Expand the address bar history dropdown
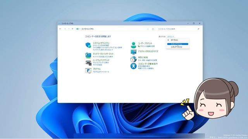The image size is (248, 139). point(148,29)
